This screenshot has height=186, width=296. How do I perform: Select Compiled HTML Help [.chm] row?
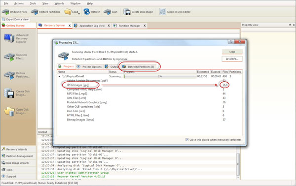point(149,89)
